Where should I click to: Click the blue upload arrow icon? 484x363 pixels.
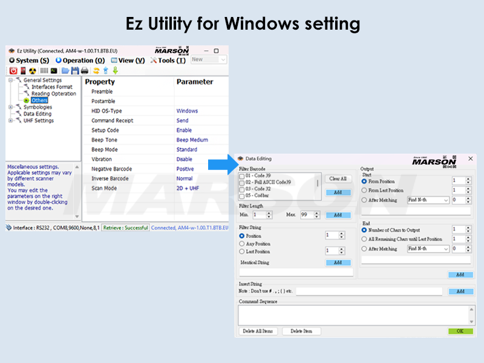point(105,71)
